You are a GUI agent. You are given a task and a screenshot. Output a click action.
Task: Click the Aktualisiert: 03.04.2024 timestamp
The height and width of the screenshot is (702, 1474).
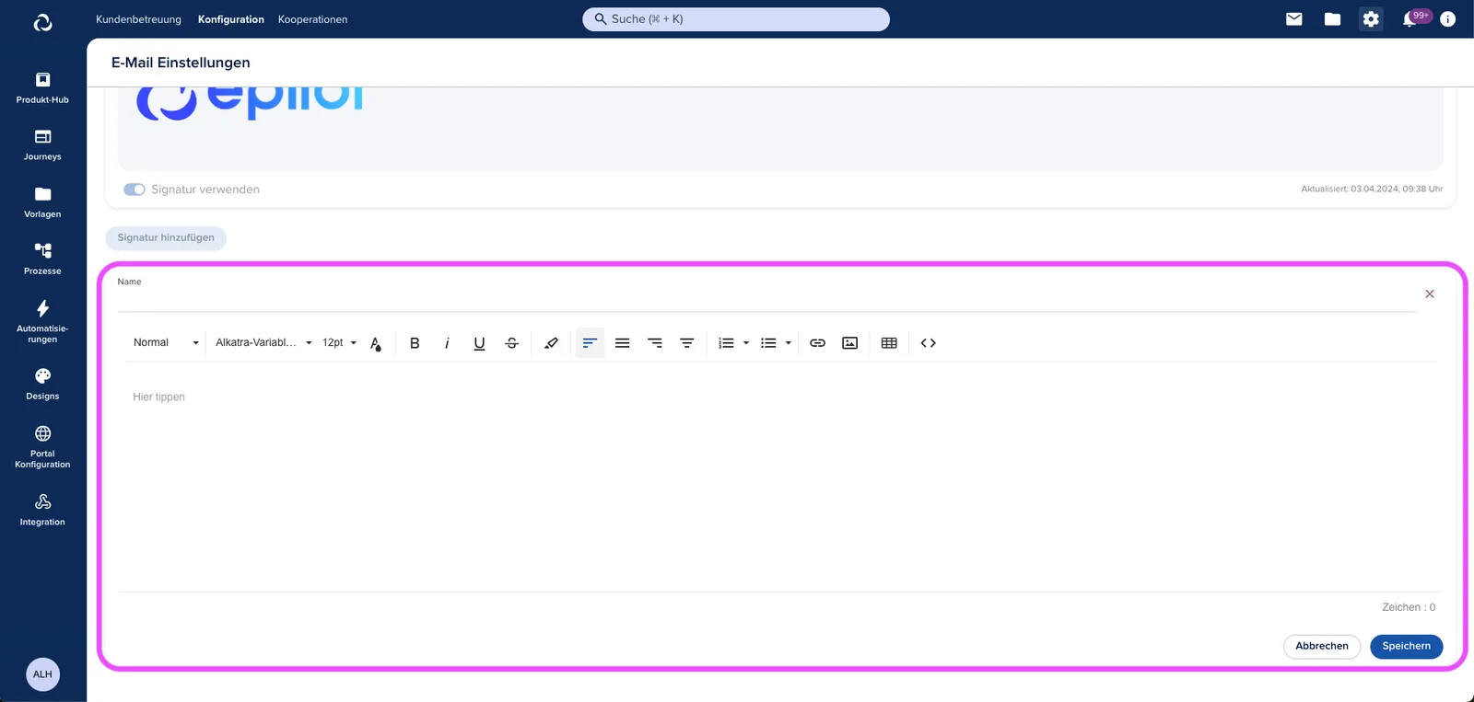click(1372, 189)
